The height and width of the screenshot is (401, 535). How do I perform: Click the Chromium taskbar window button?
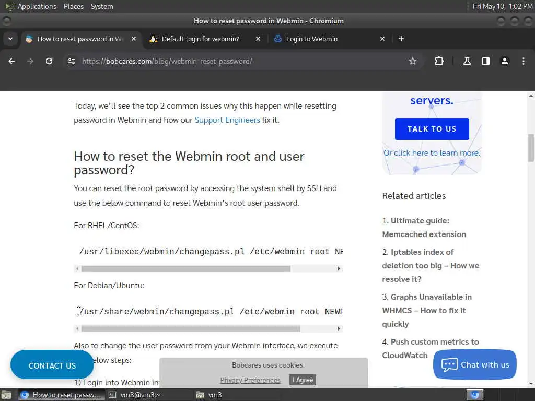pos(61,395)
